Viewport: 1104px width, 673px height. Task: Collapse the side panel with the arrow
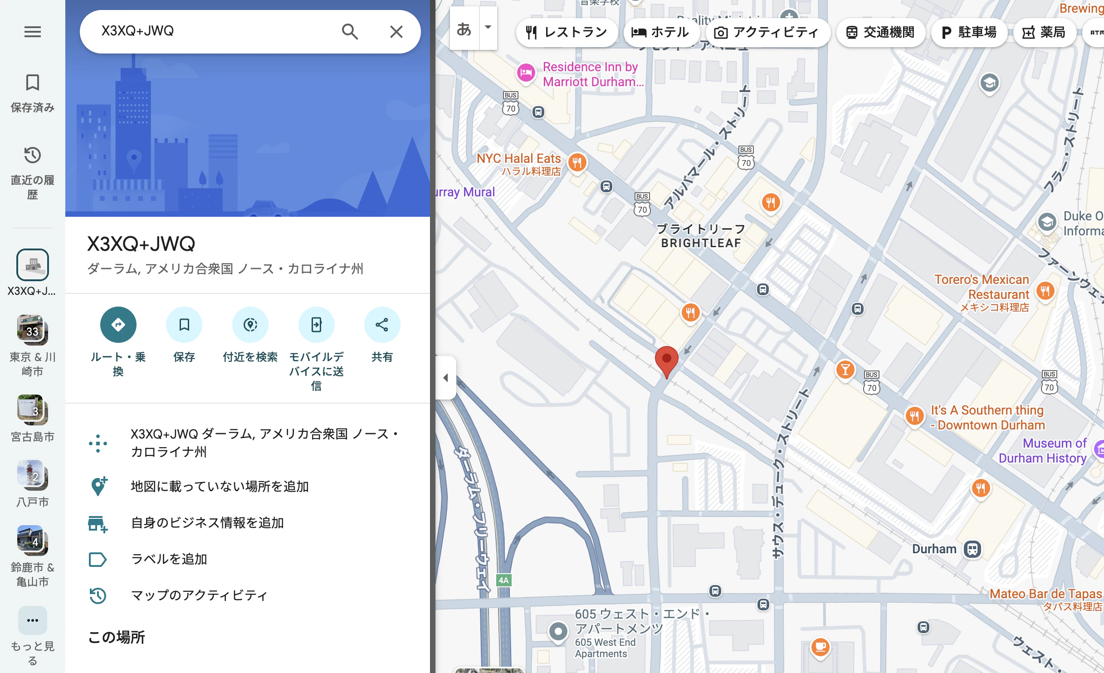[x=445, y=377]
